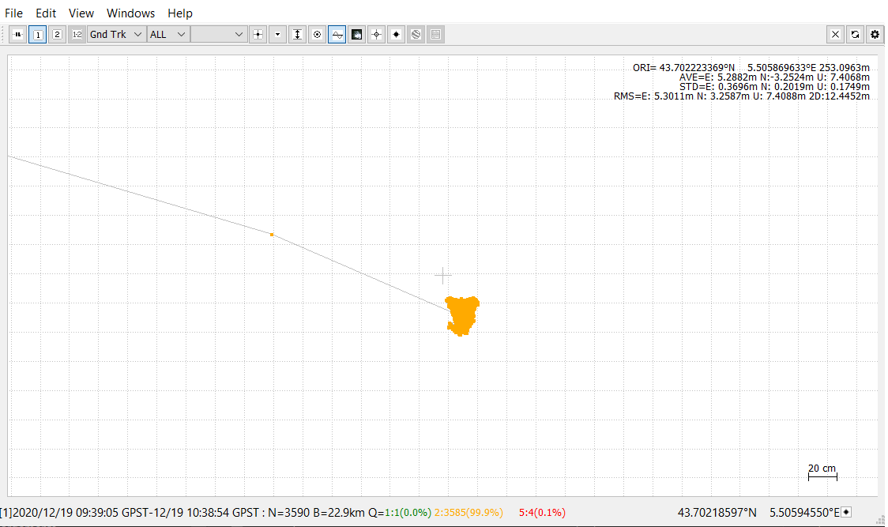888x527 pixels.
Task: Click the fix-center crosshair circle icon
Action: click(377, 35)
